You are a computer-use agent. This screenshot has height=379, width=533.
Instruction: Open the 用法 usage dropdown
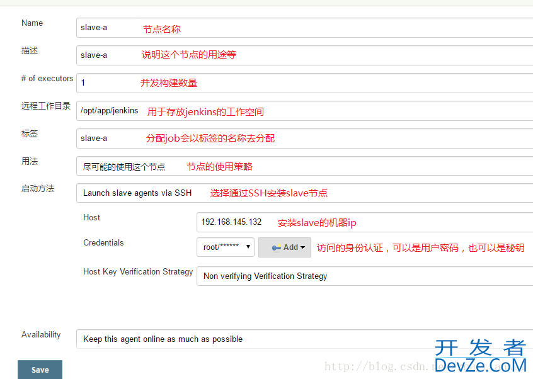[304, 166]
